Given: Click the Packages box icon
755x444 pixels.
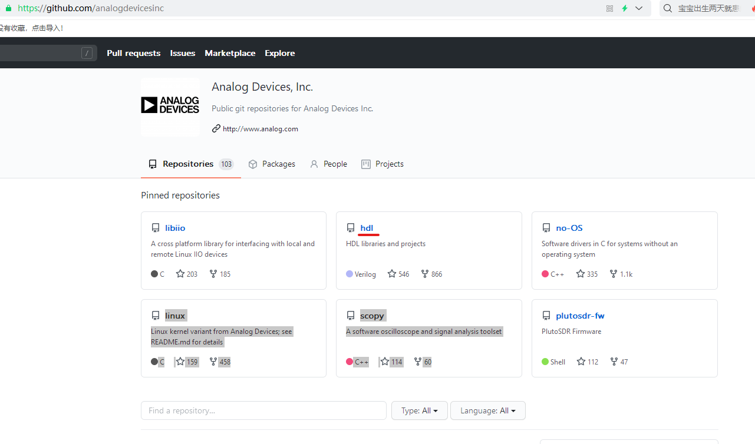Looking at the screenshot, I should pyautogui.click(x=253, y=164).
